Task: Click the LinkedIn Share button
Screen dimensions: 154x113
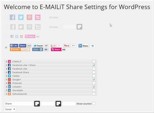Action: point(84,46)
